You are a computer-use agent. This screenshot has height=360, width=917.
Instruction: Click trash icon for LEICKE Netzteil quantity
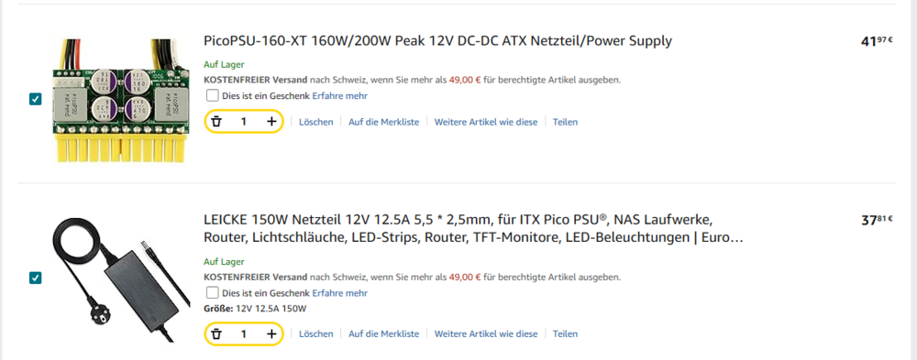point(216,333)
